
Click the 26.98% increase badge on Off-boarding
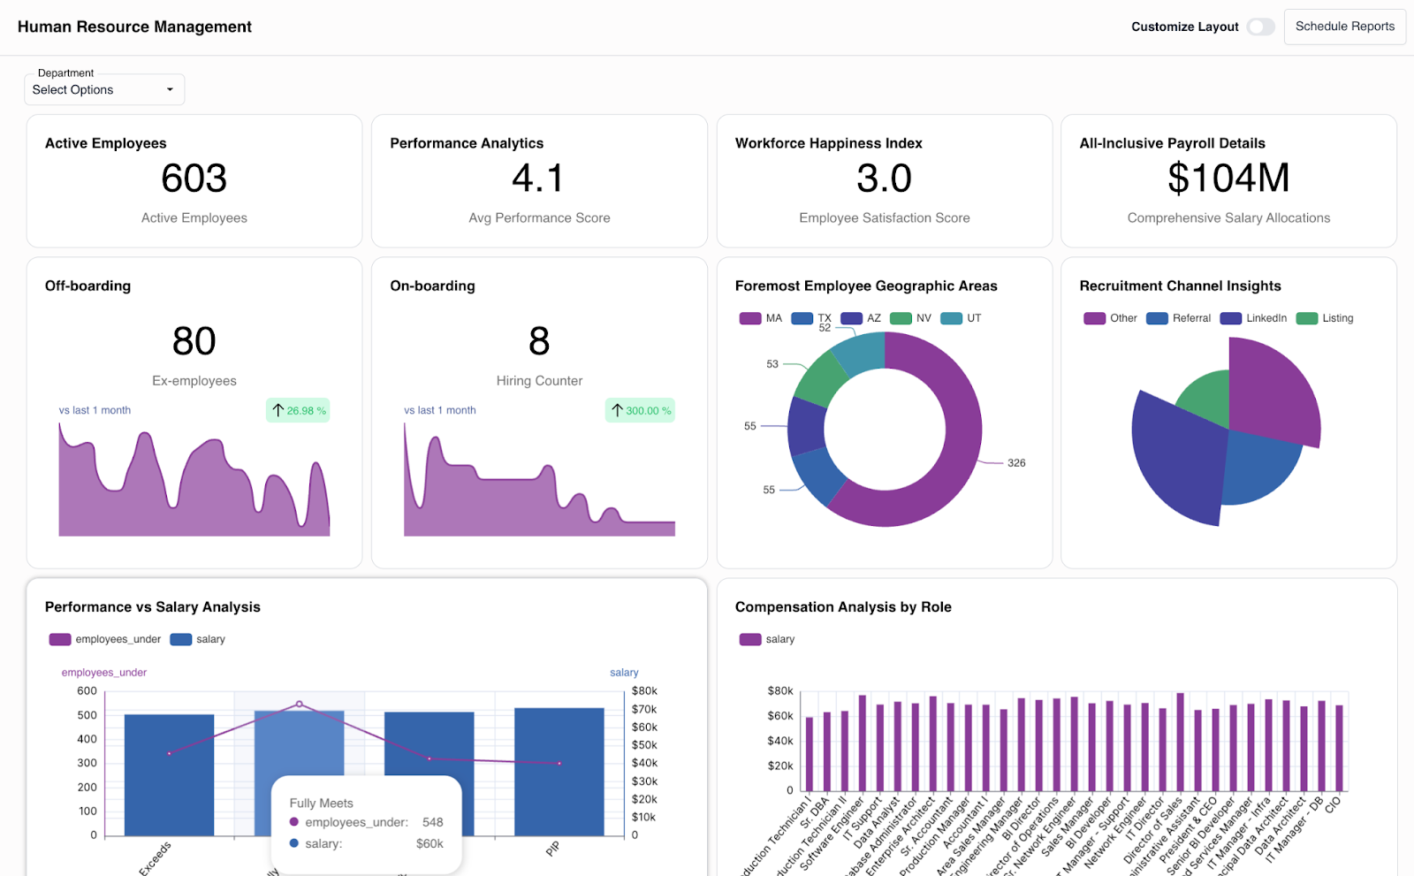[x=298, y=410]
